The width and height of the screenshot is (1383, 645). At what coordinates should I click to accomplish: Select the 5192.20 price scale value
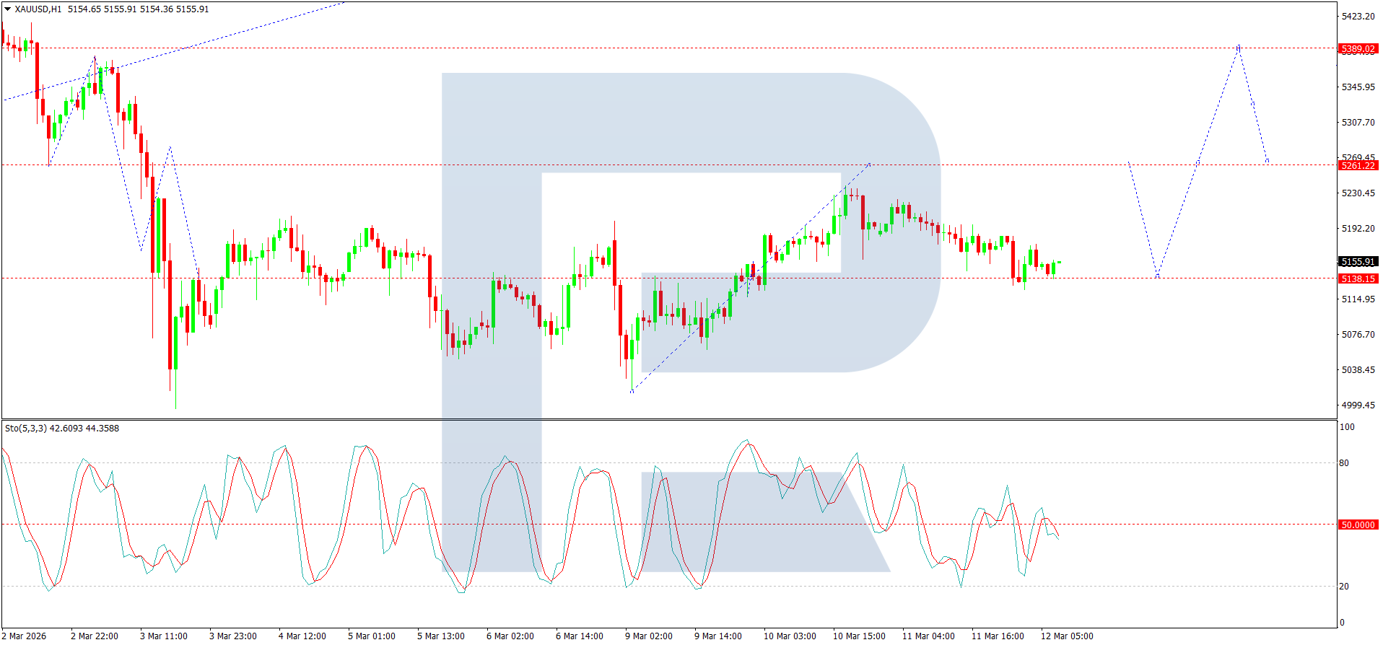1358,229
